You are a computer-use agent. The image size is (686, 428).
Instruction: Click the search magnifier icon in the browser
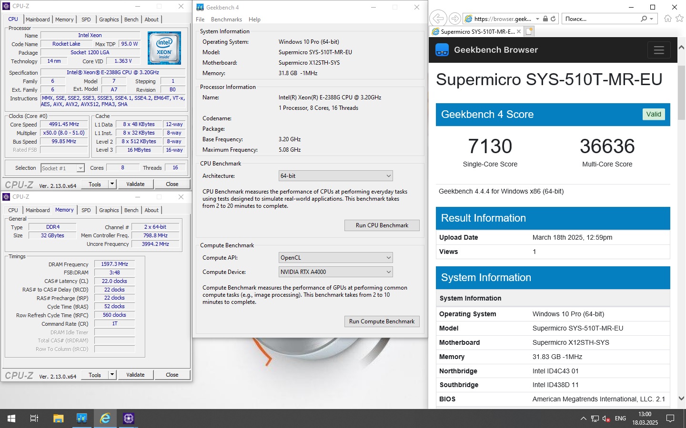pos(644,19)
